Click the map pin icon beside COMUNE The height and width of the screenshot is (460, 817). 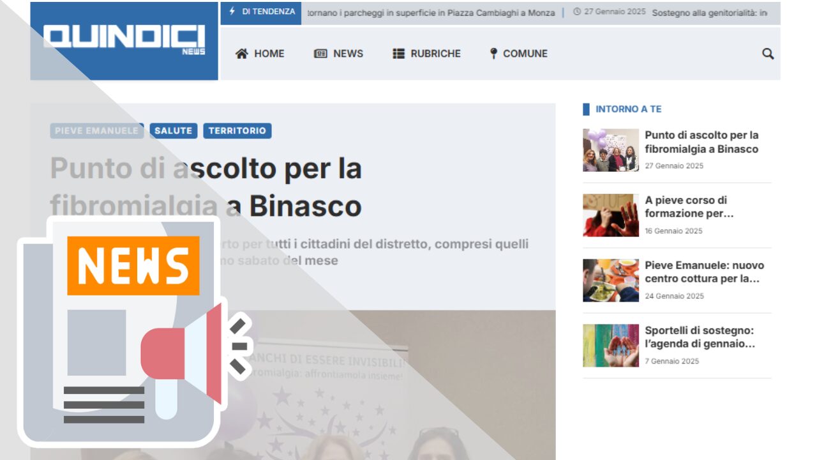tap(493, 54)
